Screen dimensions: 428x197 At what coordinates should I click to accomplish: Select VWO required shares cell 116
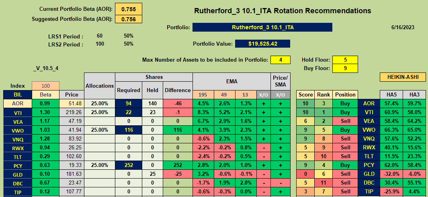pos(129,130)
